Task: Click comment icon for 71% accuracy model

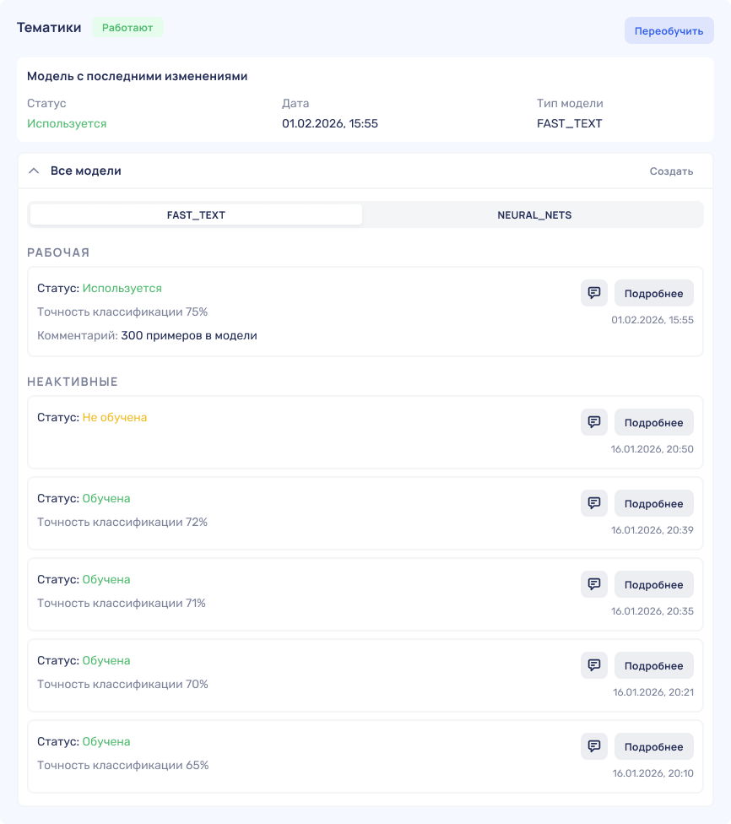Action: pyautogui.click(x=593, y=584)
